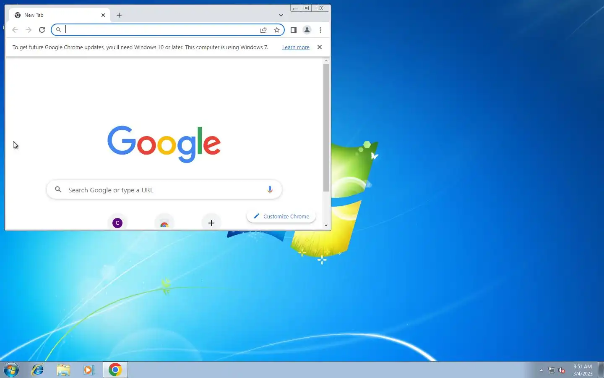Open the Windows Start menu
The image size is (604, 378).
coord(11,370)
